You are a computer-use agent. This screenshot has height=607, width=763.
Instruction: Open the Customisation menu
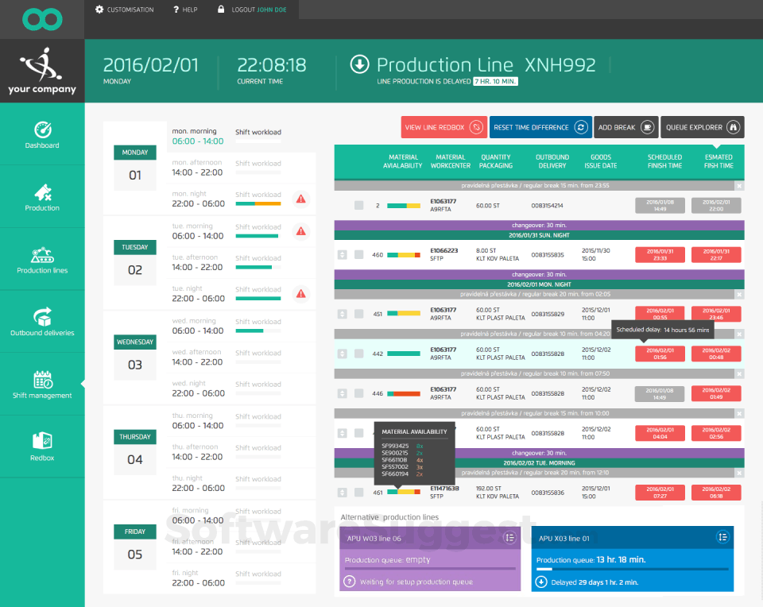coord(125,10)
